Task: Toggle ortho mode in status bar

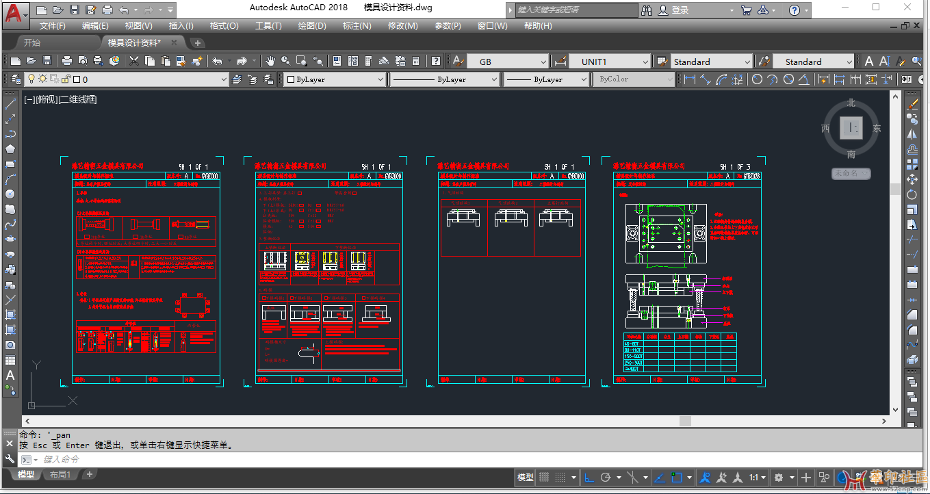Action: 589,477
